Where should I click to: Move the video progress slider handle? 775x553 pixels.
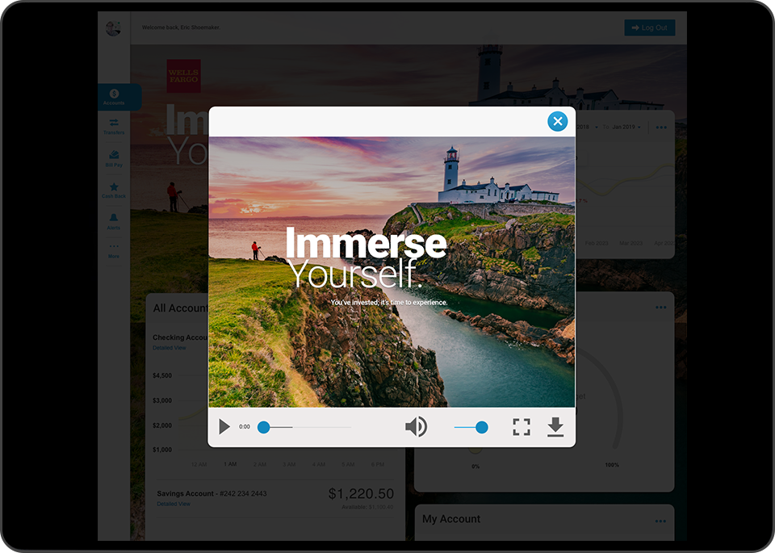[x=263, y=427]
